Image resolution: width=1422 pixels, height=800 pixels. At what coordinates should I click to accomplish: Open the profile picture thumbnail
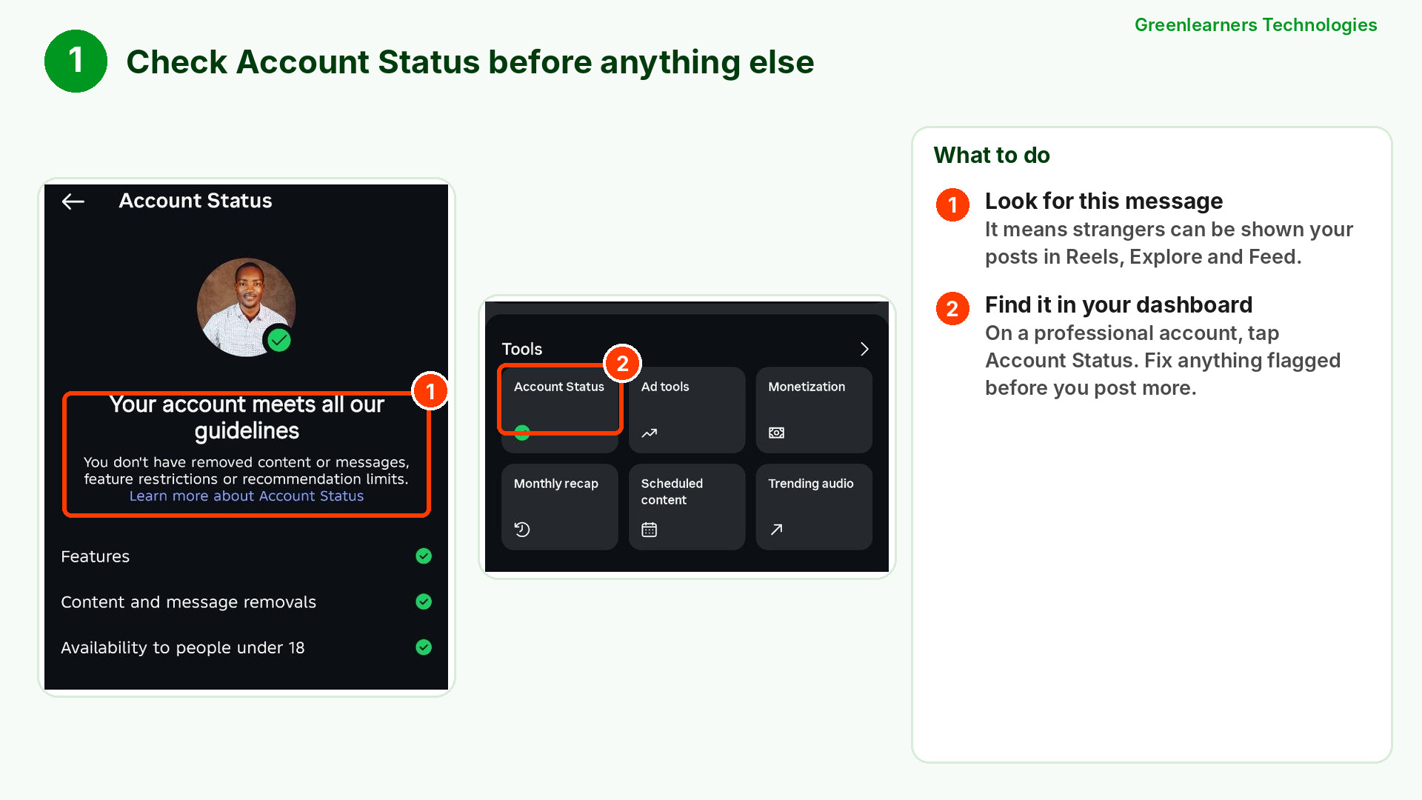point(246,307)
